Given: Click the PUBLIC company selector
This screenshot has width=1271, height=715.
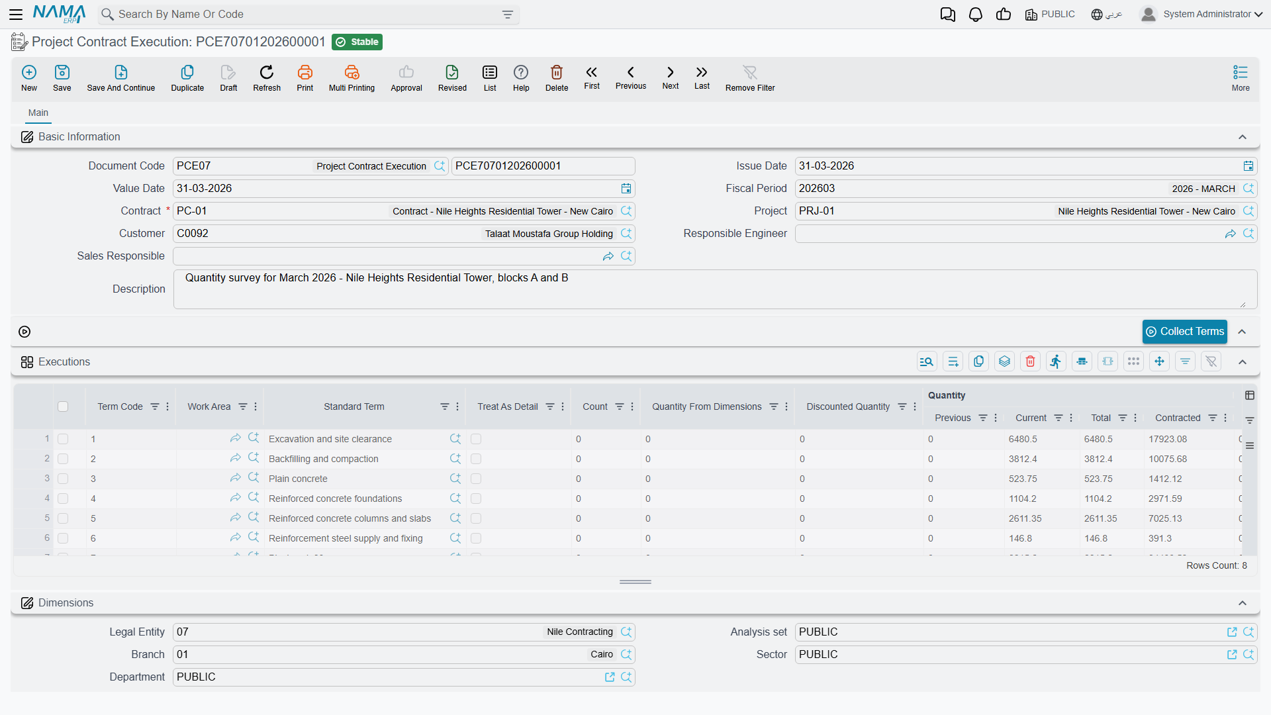Looking at the screenshot, I should coord(1050,14).
